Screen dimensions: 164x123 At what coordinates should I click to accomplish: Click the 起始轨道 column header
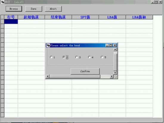pos(31,17)
